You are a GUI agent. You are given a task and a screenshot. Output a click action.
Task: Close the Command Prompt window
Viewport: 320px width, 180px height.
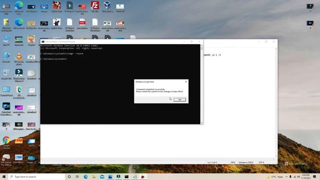pyautogui.click(x=199, y=41)
